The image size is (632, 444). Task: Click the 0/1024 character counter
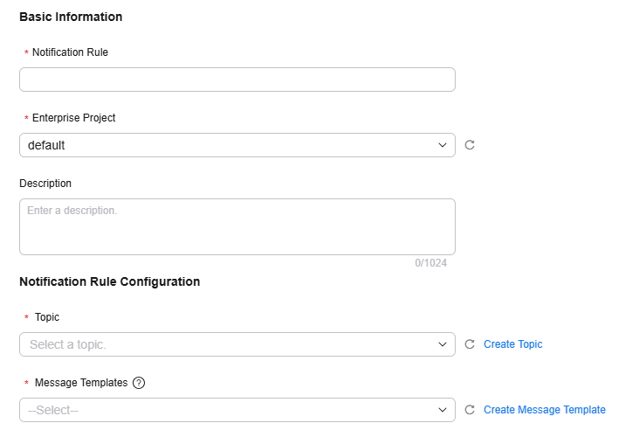[x=431, y=263]
